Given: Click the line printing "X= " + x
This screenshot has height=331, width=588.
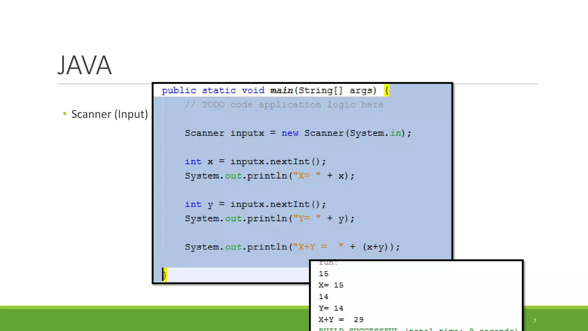Looking at the screenshot, I should (270, 176).
